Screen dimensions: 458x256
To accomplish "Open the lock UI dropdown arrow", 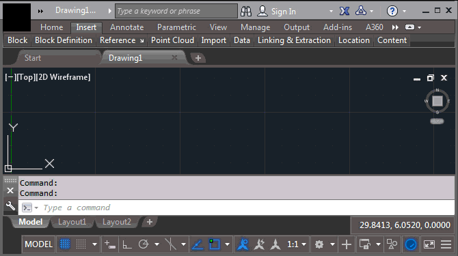I will [378, 244].
